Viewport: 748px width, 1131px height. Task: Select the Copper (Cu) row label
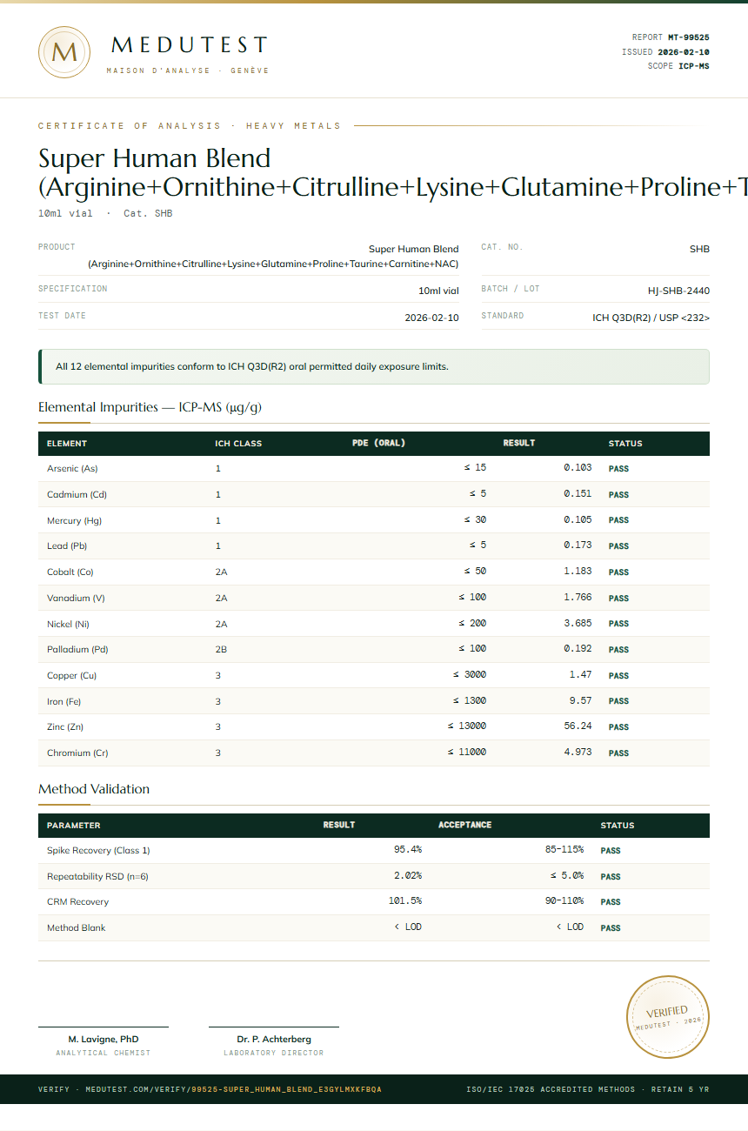click(71, 675)
